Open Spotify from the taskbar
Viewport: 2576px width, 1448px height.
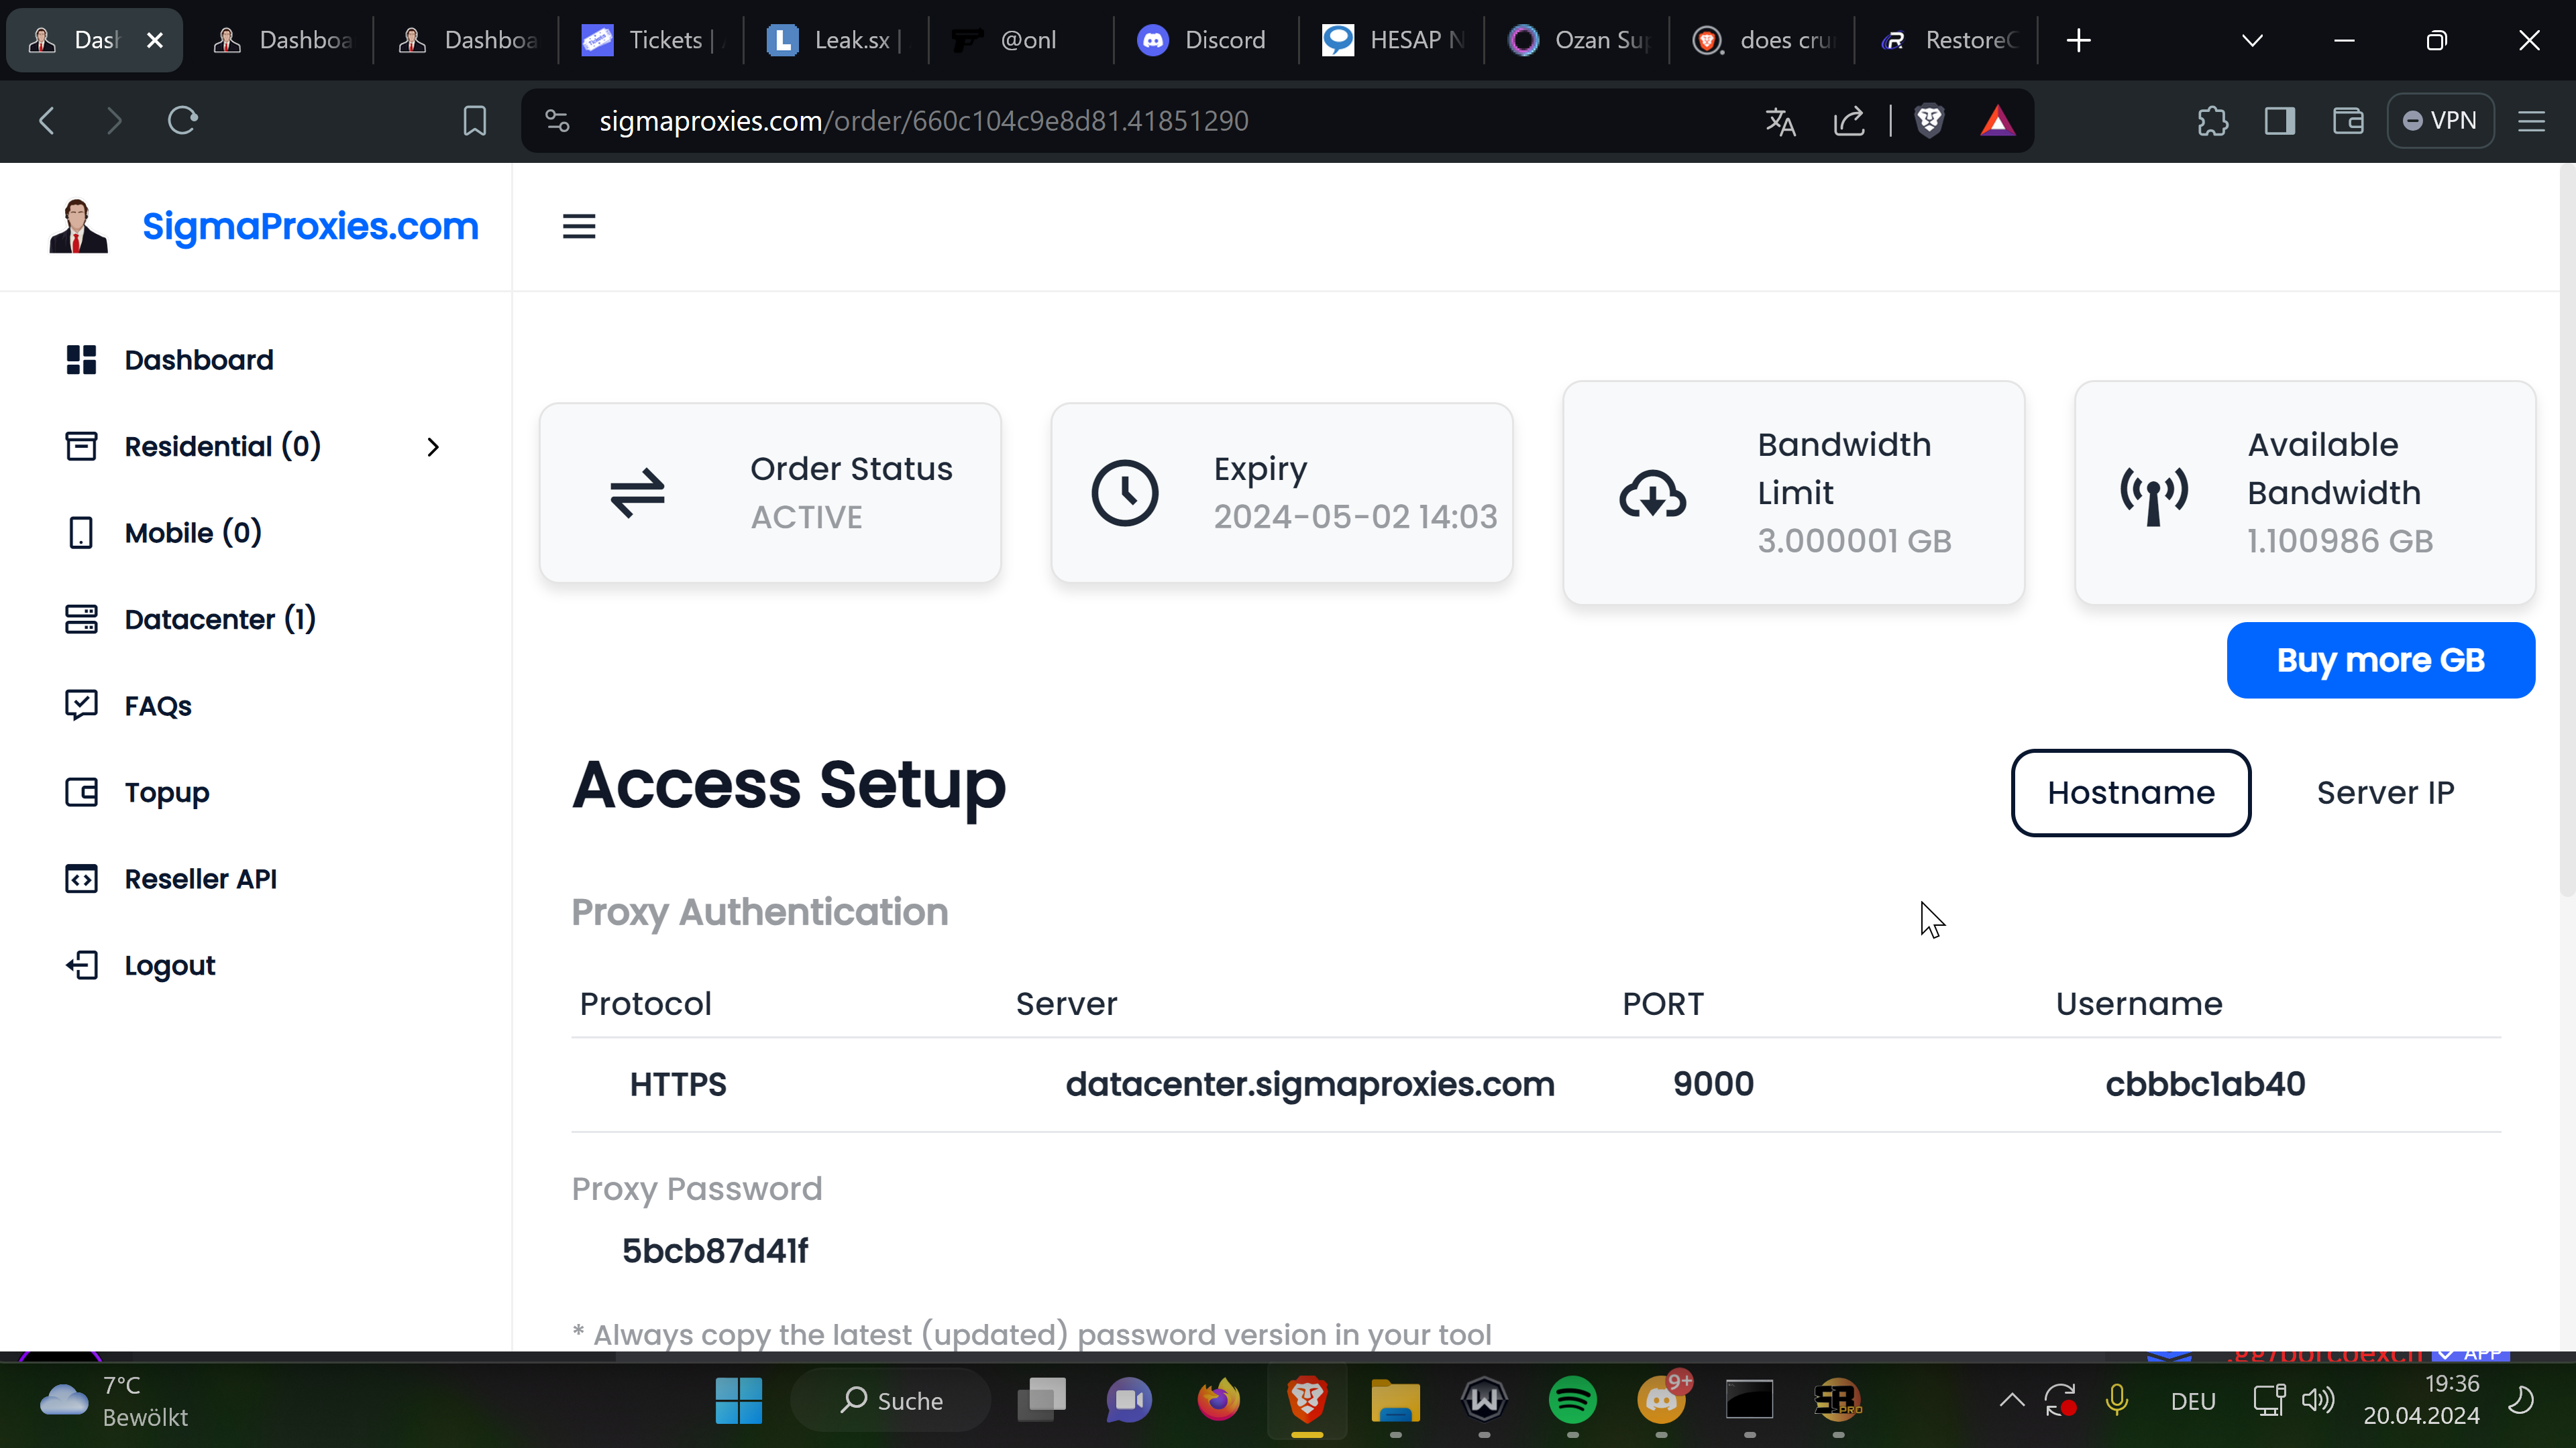pyautogui.click(x=1572, y=1400)
